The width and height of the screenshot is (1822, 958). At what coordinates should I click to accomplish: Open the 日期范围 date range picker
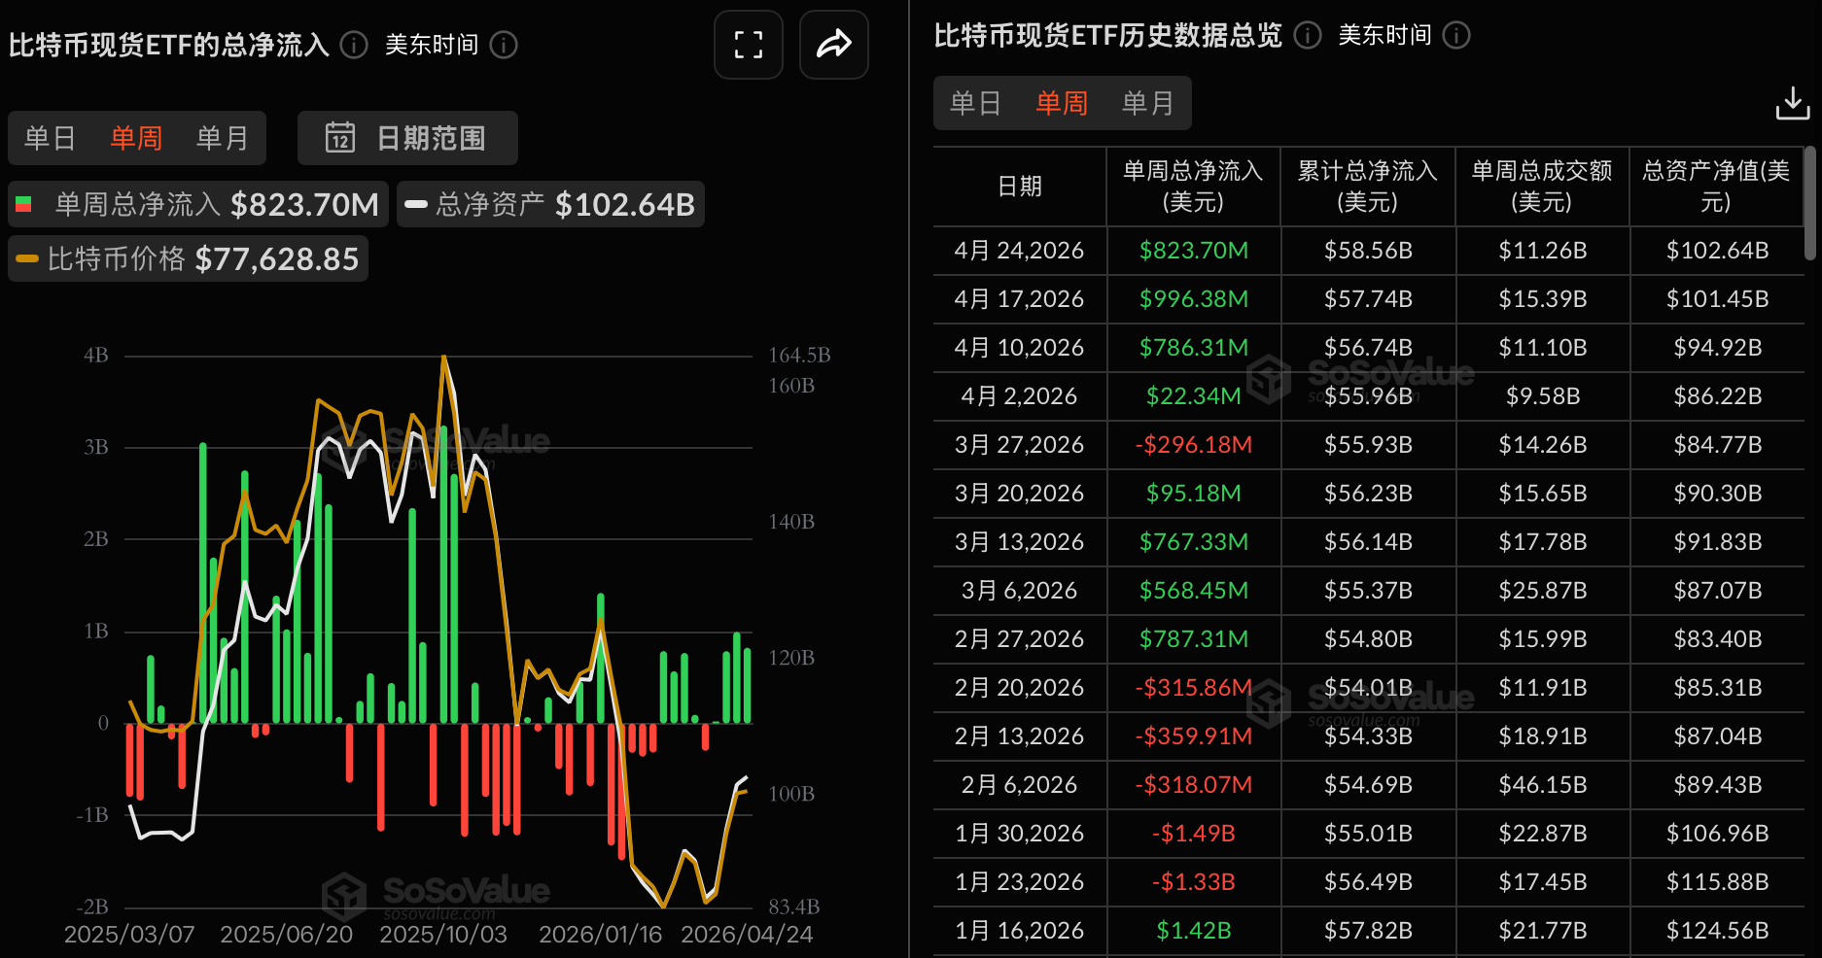tap(407, 138)
